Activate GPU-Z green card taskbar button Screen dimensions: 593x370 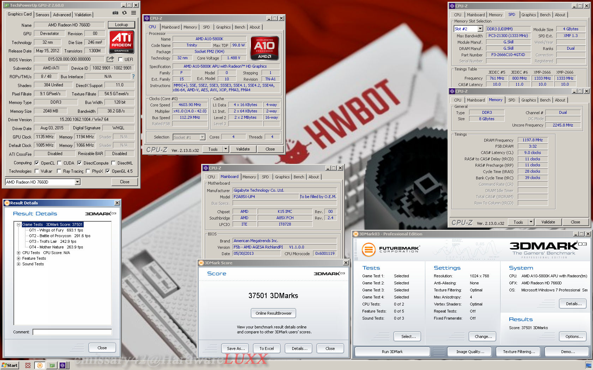(52, 365)
